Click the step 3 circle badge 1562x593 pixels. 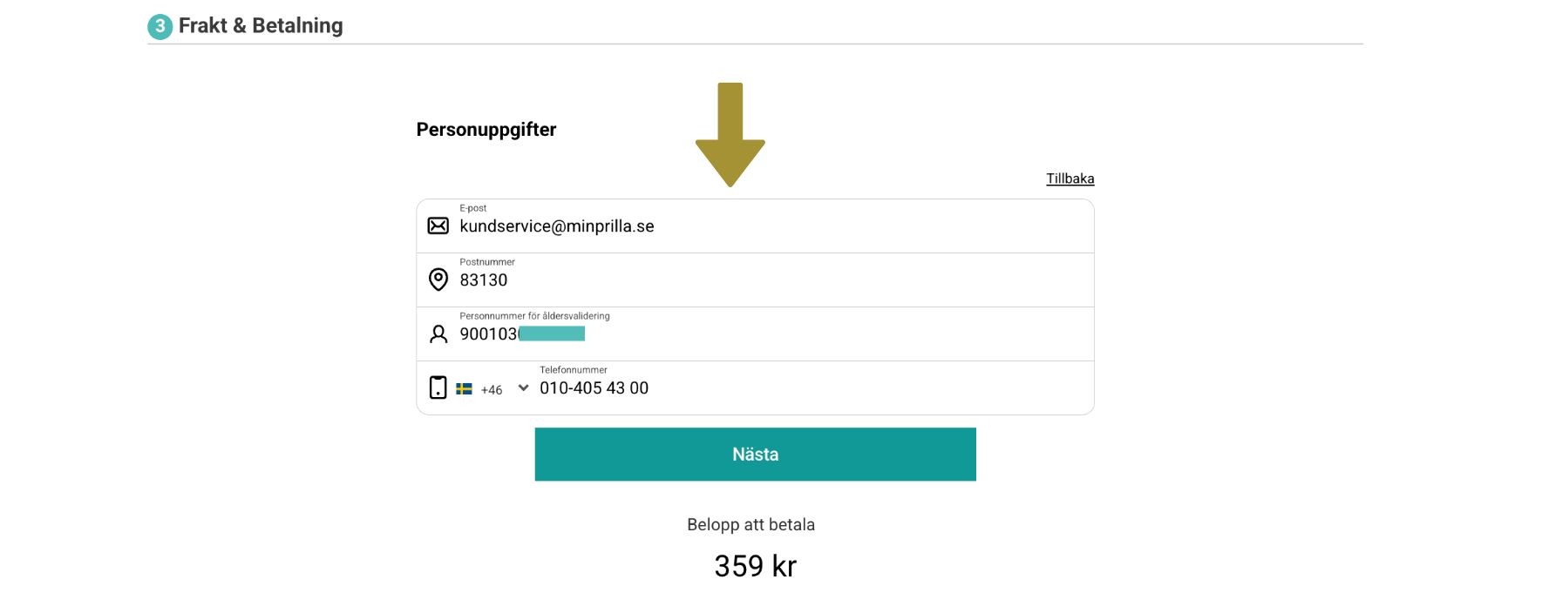tap(160, 26)
